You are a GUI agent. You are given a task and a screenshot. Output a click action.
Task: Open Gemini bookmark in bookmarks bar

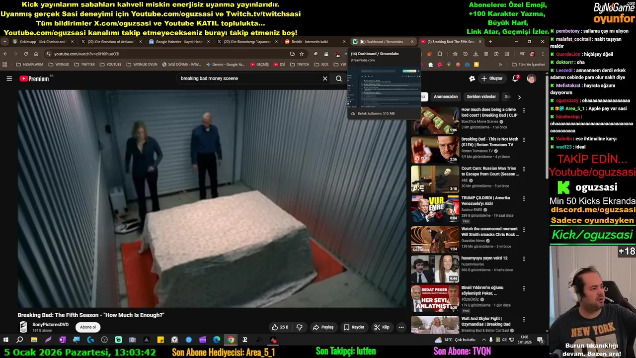[225, 65]
